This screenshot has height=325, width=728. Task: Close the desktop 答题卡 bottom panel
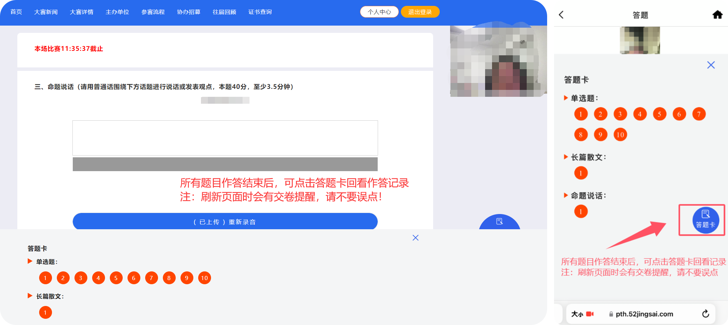click(415, 238)
